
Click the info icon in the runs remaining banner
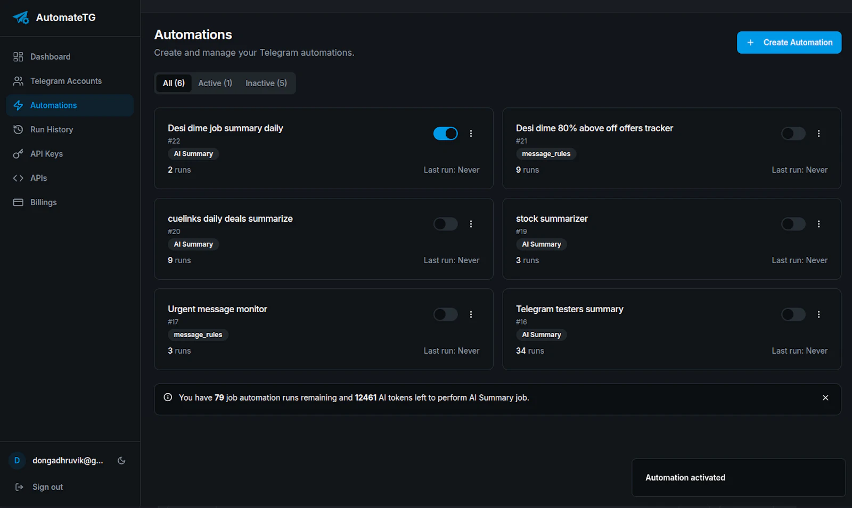click(x=168, y=397)
